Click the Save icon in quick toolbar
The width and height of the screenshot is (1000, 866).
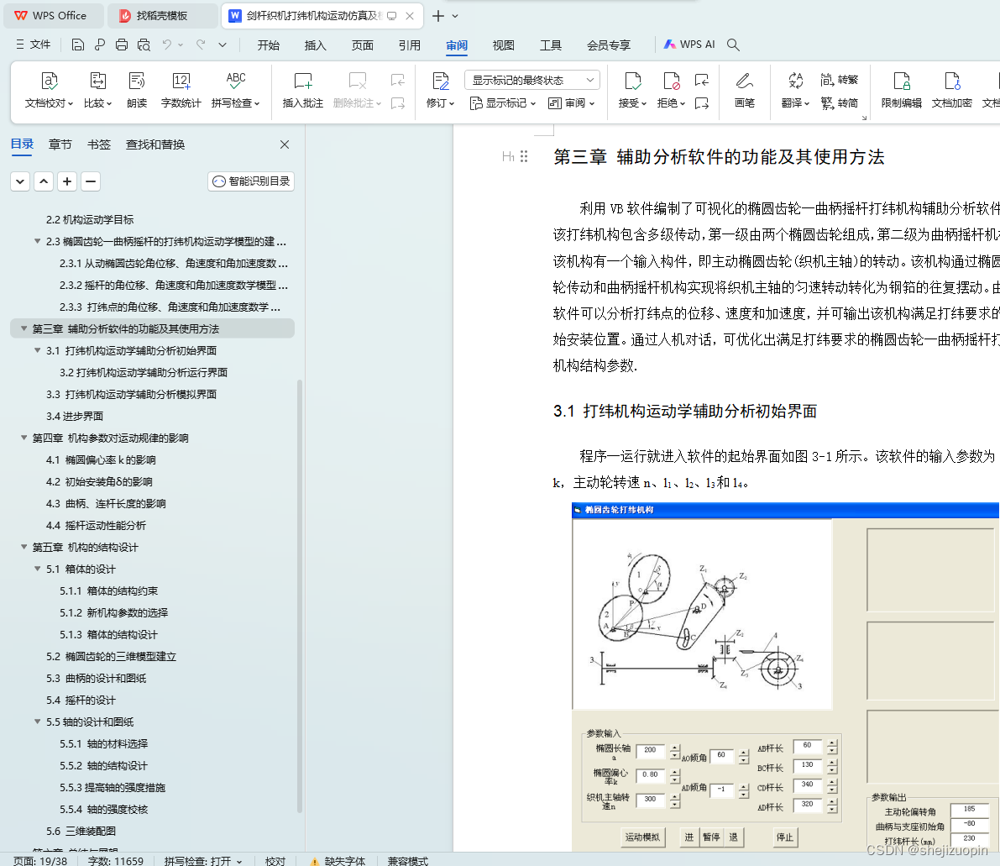pyautogui.click(x=78, y=45)
